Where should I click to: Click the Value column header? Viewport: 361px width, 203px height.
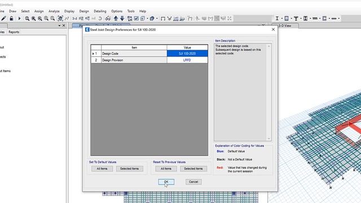(187, 47)
